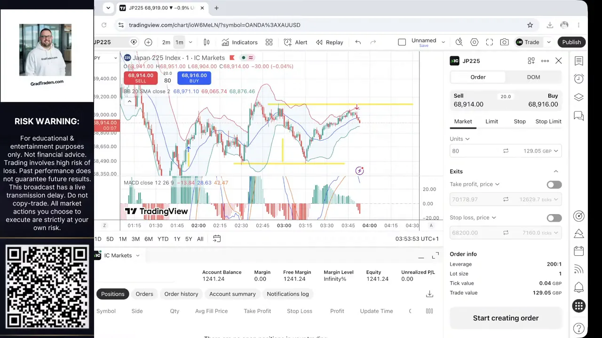Collapse the indicator legend arrow
The height and width of the screenshot is (338, 602).
(x=129, y=101)
